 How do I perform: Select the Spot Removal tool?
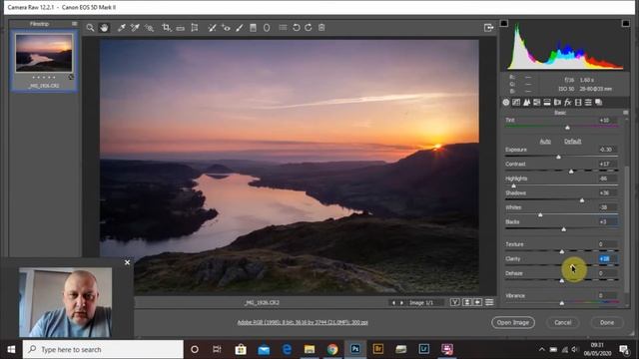pyautogui.click(x=212, y=28)
